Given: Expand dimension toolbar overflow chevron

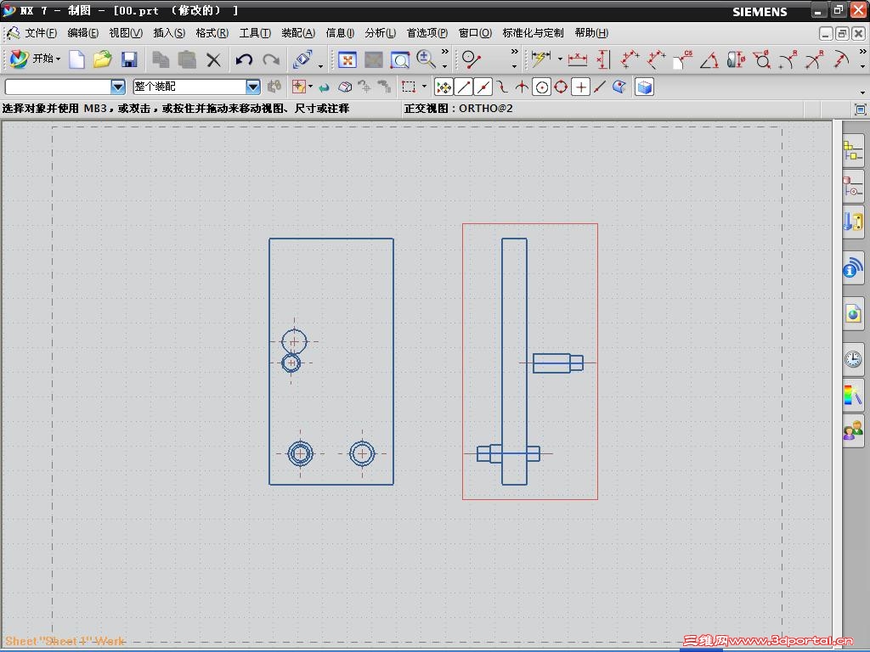Looking at the screenshot, I should (x=862, y=52).
